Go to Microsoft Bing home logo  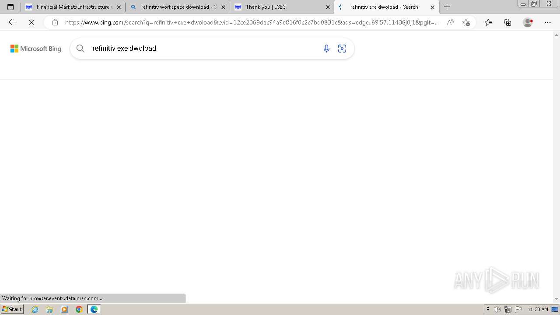(x=36, y=49)
